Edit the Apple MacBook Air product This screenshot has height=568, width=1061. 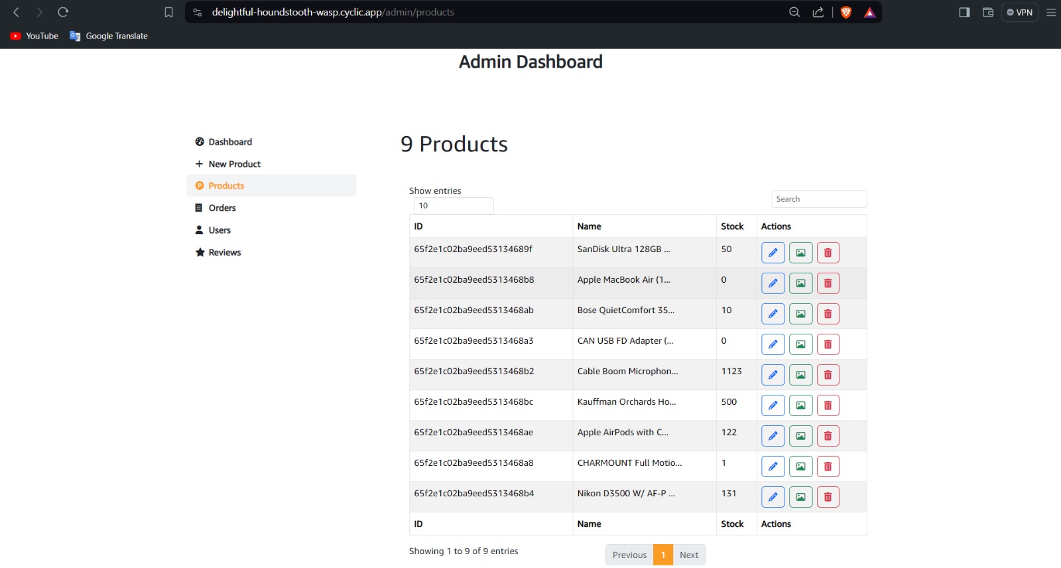[773, 283]
